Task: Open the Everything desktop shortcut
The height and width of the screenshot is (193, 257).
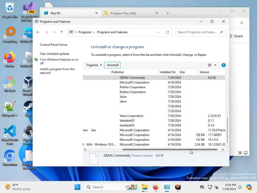Action: pyautogui.click(x=10, y=35)
